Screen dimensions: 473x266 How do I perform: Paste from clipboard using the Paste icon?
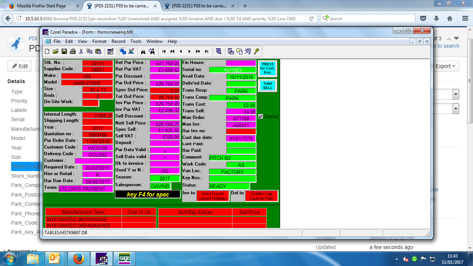[x=98, y=51]
